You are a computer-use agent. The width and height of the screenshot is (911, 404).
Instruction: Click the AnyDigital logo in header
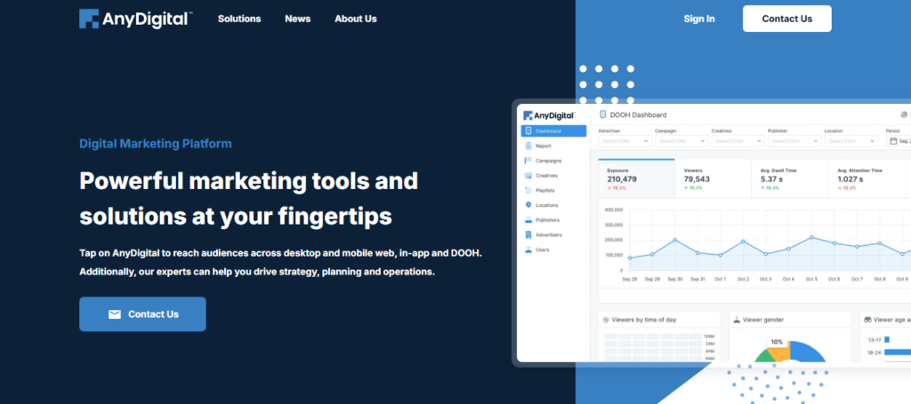pos(136,19)
